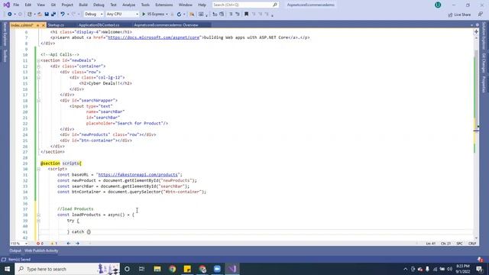Run the project with IIS Express
Screen dimensions: 489x275
(153, 15)
